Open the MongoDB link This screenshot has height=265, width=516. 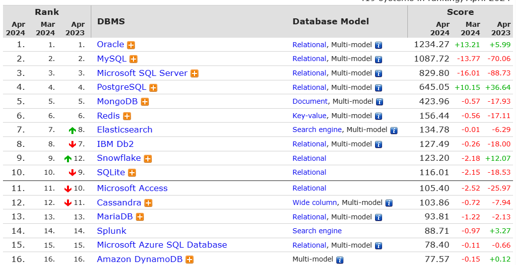coord(117,101)
